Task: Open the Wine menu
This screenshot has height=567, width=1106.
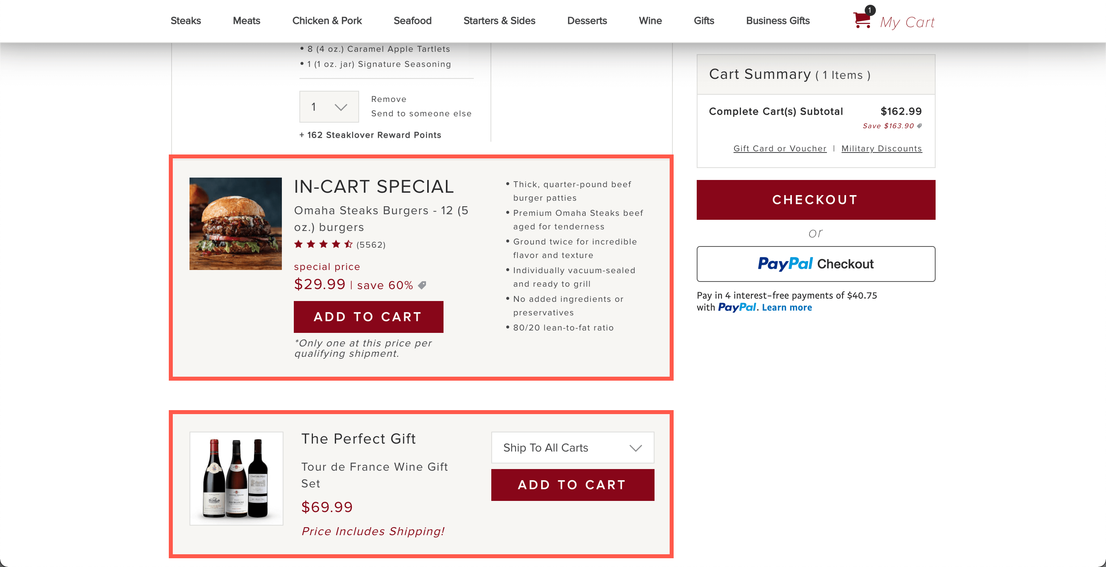Action: tap(650, 21)
